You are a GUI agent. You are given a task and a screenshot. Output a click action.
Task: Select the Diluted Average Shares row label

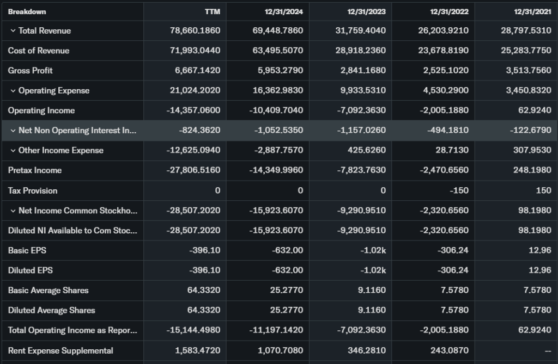[x=52, y=310]
